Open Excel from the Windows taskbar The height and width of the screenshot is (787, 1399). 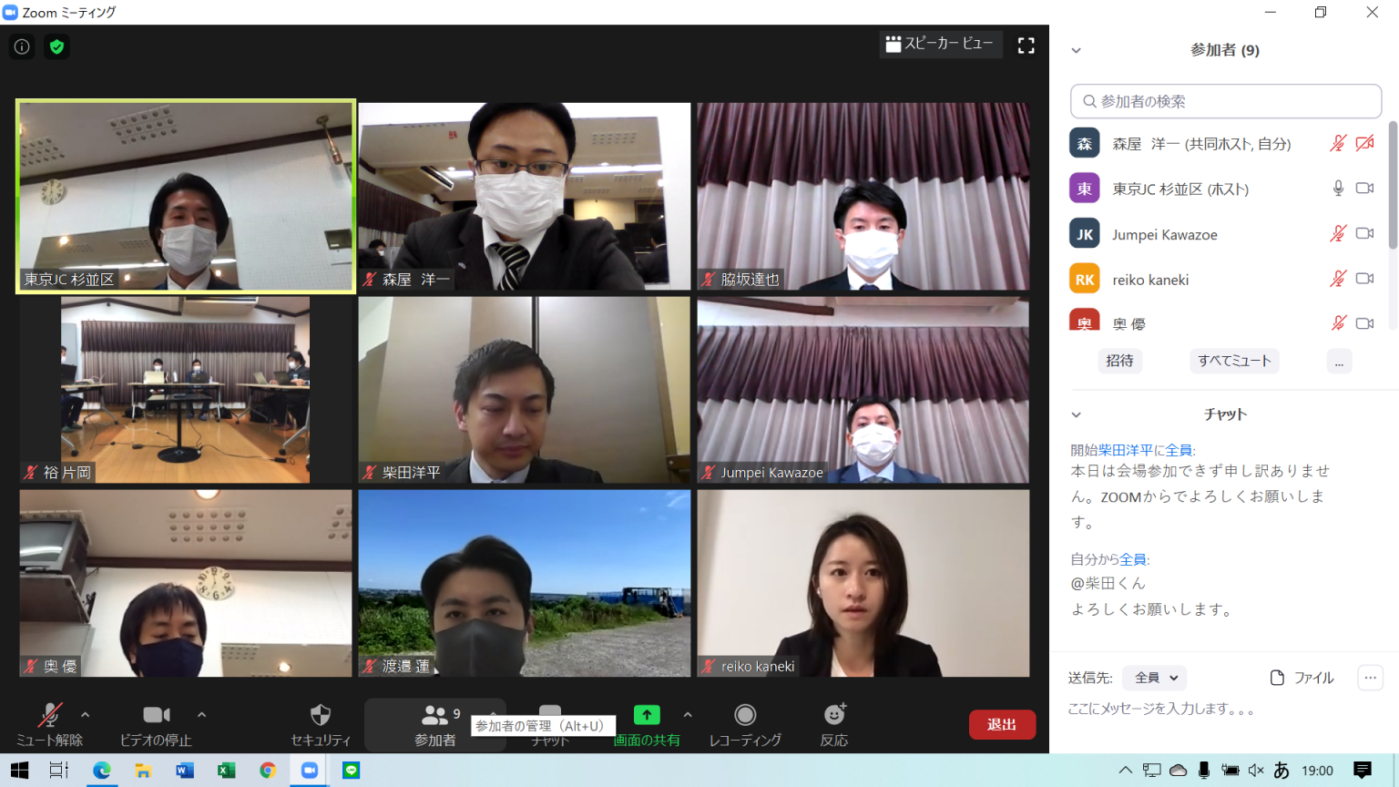[226, 771]
